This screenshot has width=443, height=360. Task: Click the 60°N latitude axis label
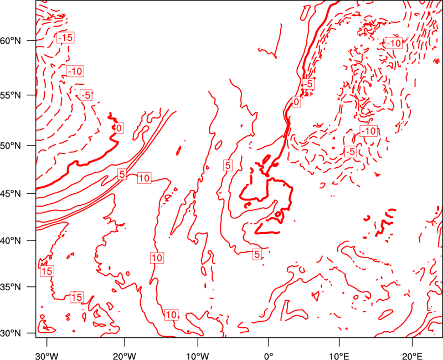[x=11, y=41]
